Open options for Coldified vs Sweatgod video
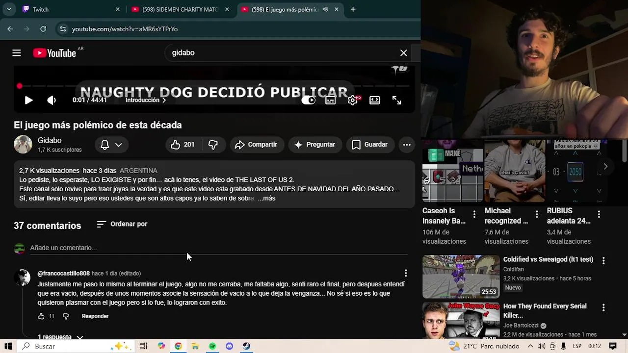 603,261
